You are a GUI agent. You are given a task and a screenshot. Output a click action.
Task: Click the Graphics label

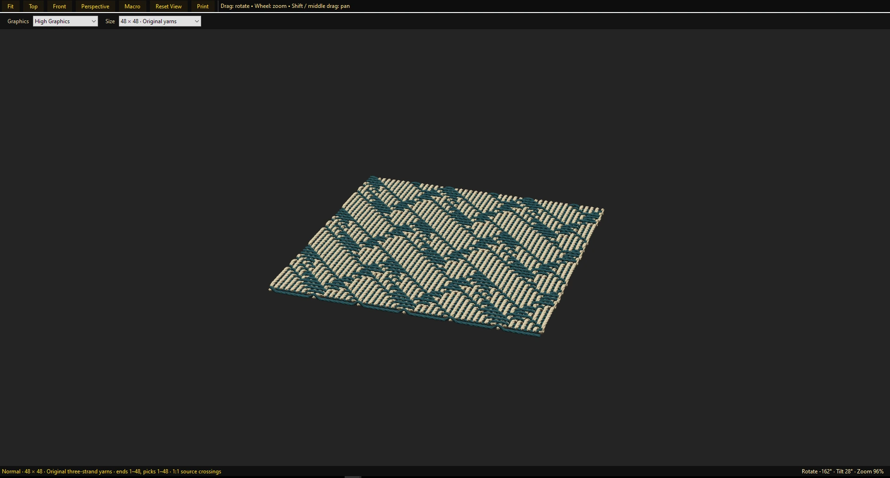coord(18,21)
